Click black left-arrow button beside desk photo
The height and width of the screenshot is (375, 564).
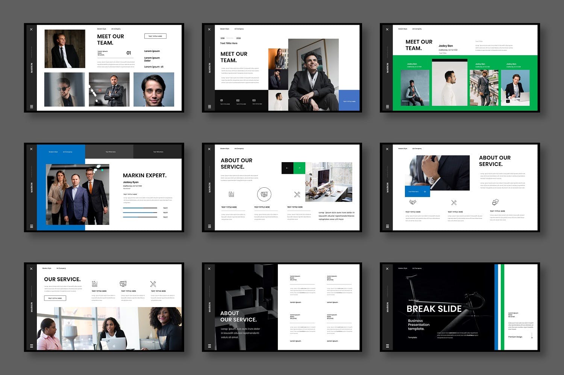[287, 168]
